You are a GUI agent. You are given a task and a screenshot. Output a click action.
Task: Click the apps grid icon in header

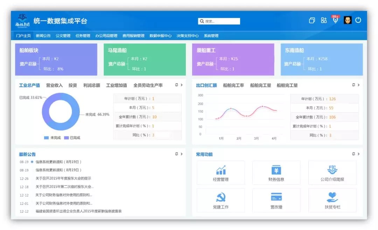coord(324,20)
